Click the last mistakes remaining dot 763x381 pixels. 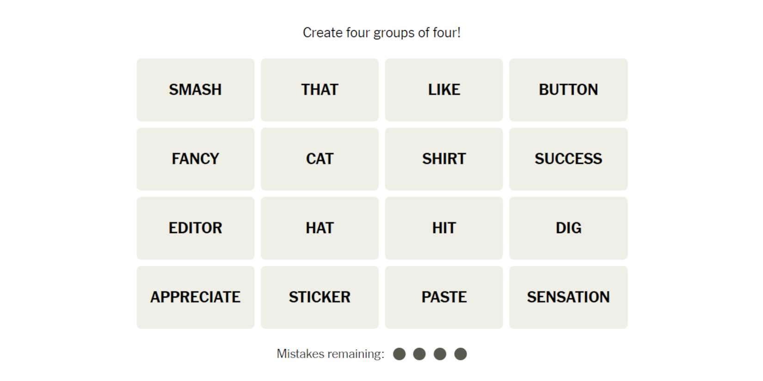tap(461, 354)
